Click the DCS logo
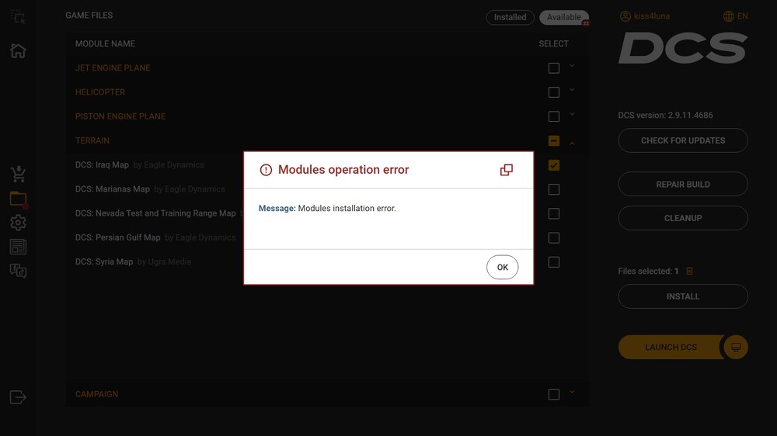This screenshot has width=777, height=436. tap(683, 48)
